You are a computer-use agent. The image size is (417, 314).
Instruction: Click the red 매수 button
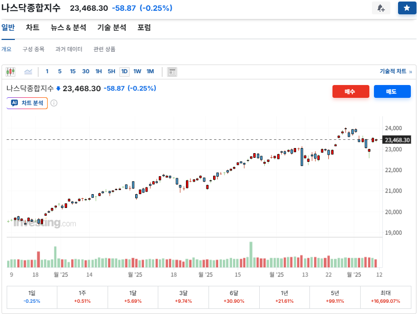click(x=351, y=92)
